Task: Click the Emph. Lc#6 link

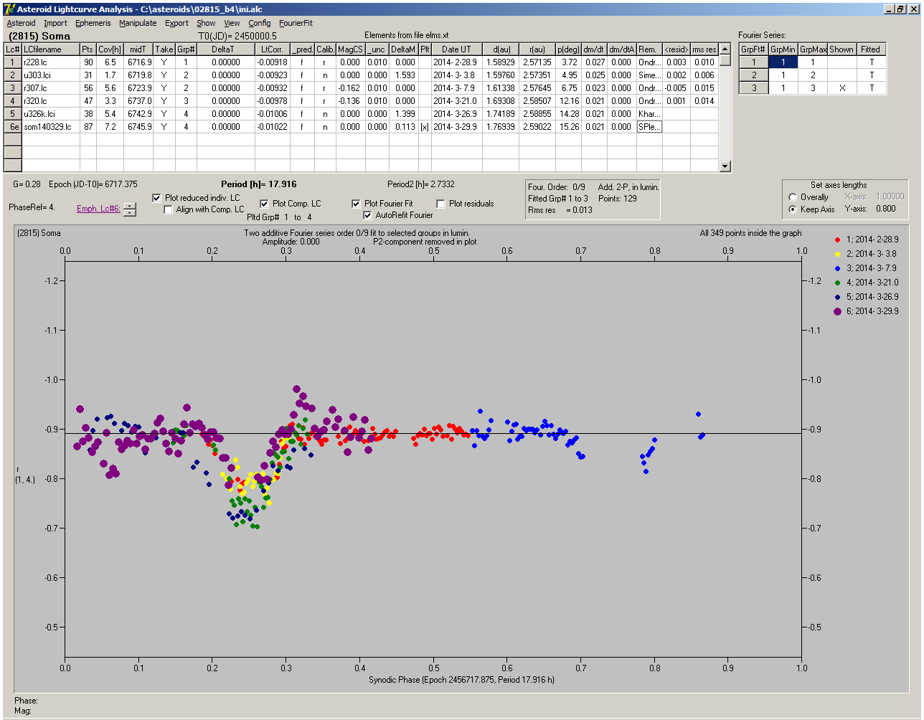Action: tap(97, 209)
